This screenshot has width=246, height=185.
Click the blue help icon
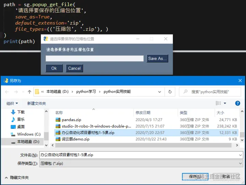tap(237, 103)
